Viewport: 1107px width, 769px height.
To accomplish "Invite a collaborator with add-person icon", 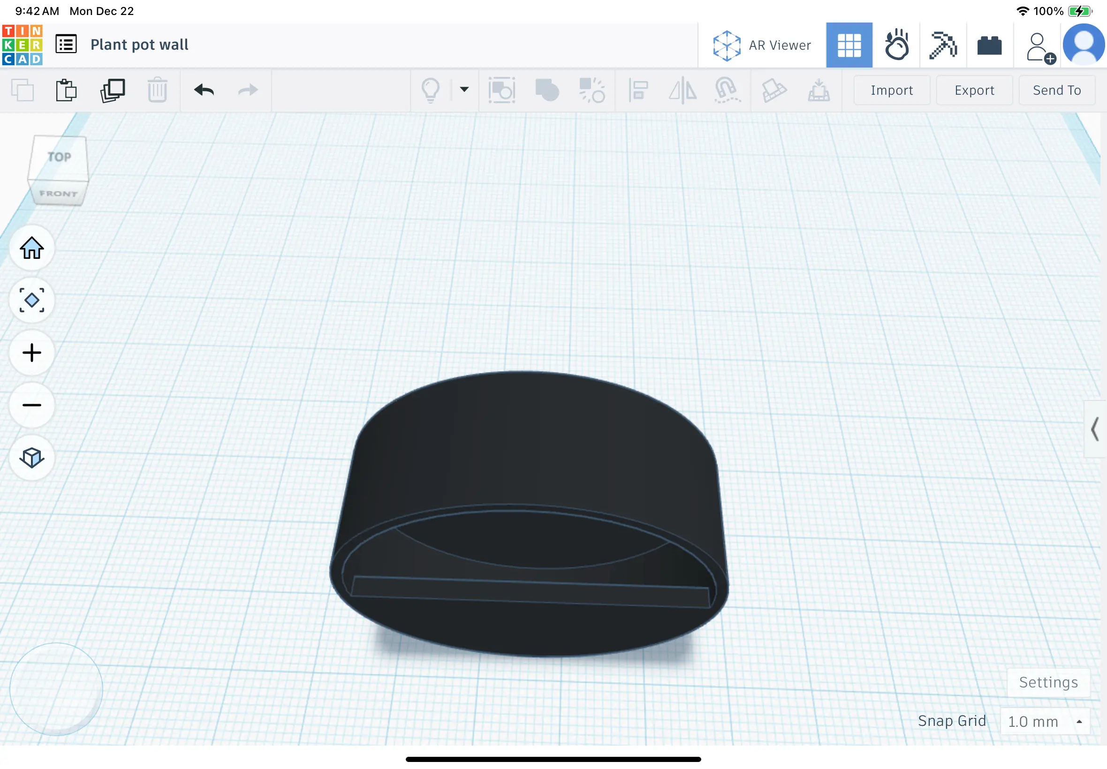I will pyautogui.click(x=1040, y=47).
